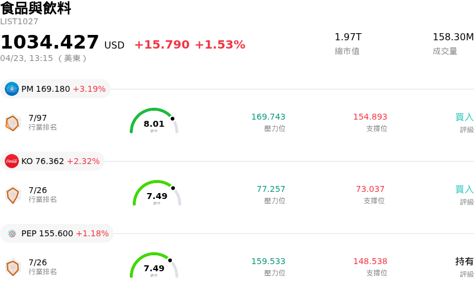Click KO's 7.49 score gauge
Image resolution: width=474 pixels, height=289 pixels.
coord(157,194)
